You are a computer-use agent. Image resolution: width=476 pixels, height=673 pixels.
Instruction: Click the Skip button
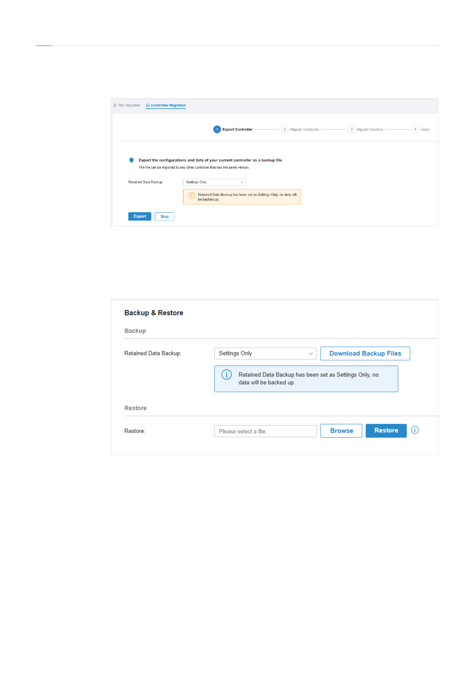pos(164,217)
